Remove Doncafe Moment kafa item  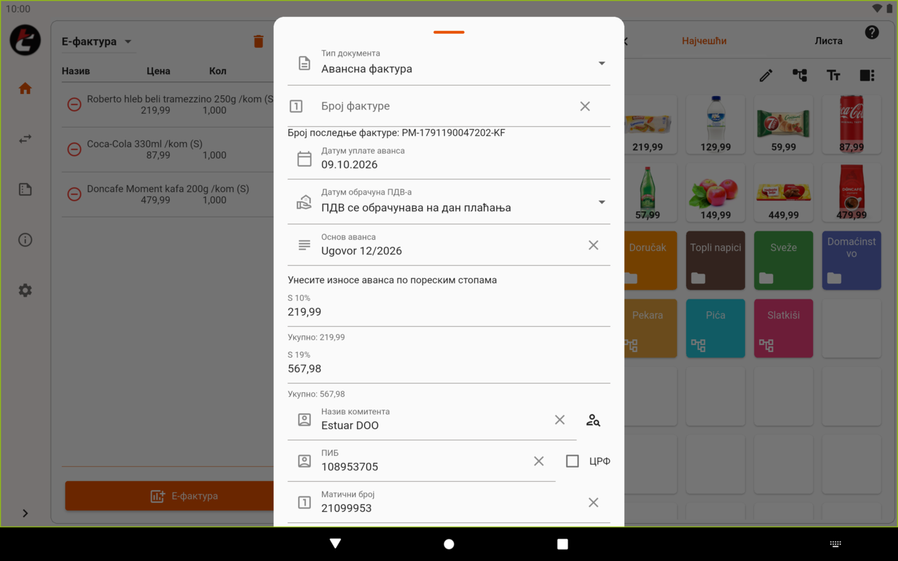pos(74,194)
